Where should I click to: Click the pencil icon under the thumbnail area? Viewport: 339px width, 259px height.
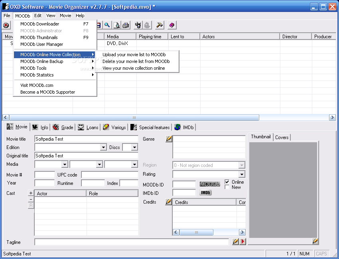pos(315,241)
